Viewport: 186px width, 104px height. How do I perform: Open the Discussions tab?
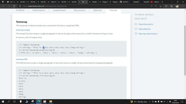(79, 10)
